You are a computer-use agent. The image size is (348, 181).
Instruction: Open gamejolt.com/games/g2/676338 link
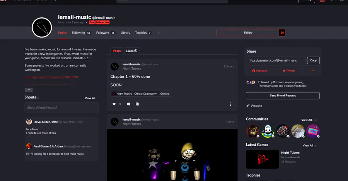click(x=51, y=77)
